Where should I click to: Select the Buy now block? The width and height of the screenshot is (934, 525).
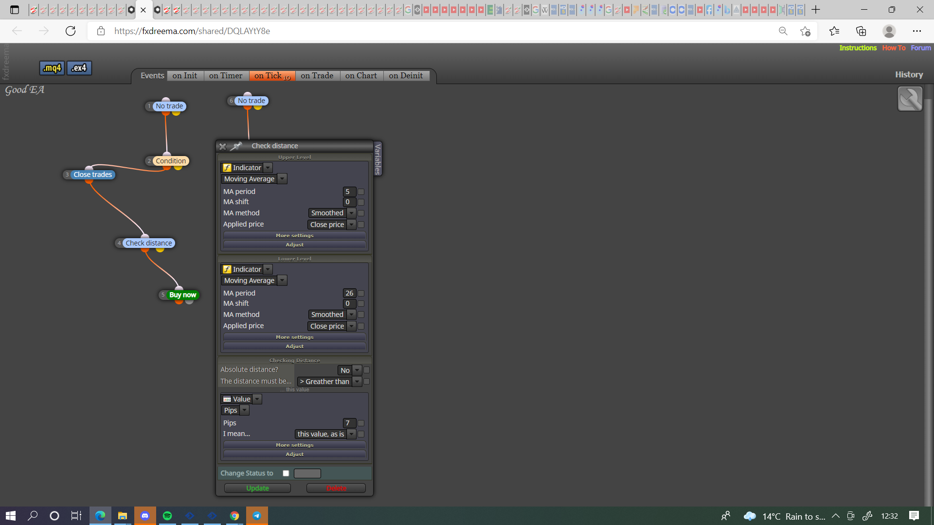[x=182, y=295]
